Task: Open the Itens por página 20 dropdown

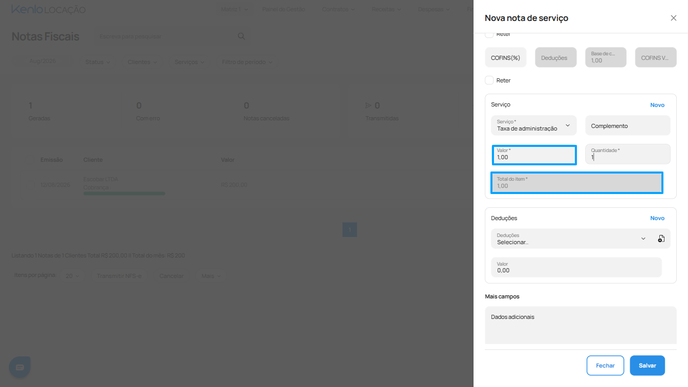Action: pos(73,276)
